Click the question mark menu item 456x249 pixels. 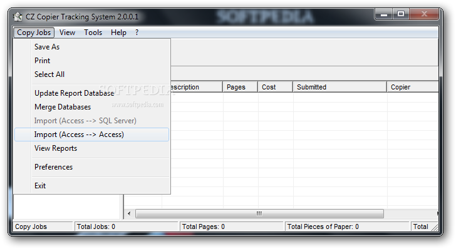(x=137, y=33)
